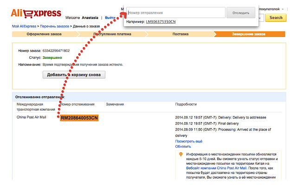Click Добавить в корзину снова button
The width and height of the screenshot is (297, 185).
click(x=74, y=75)
